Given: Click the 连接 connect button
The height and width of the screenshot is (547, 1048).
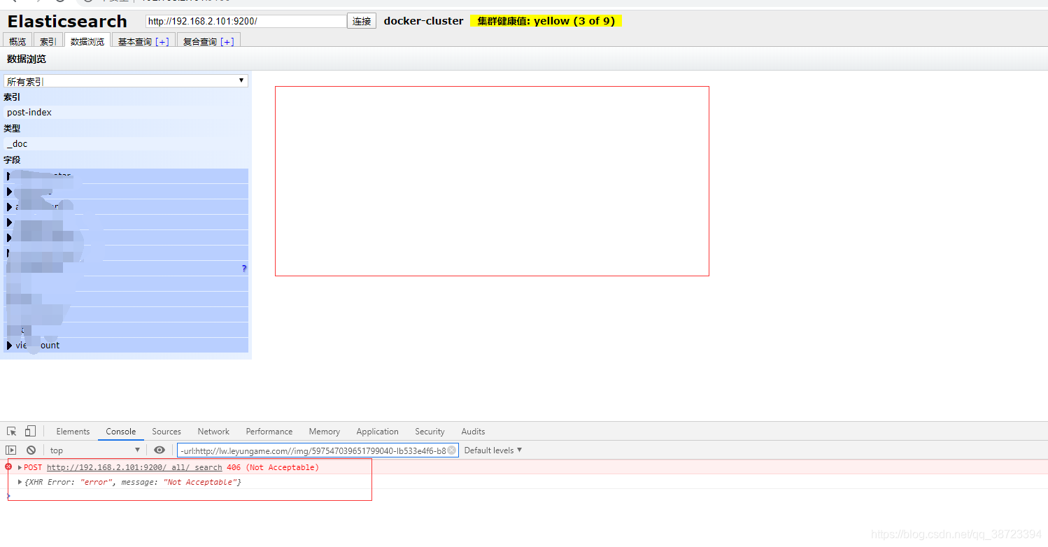Looking at the screenshot, I should pos(361,20).
